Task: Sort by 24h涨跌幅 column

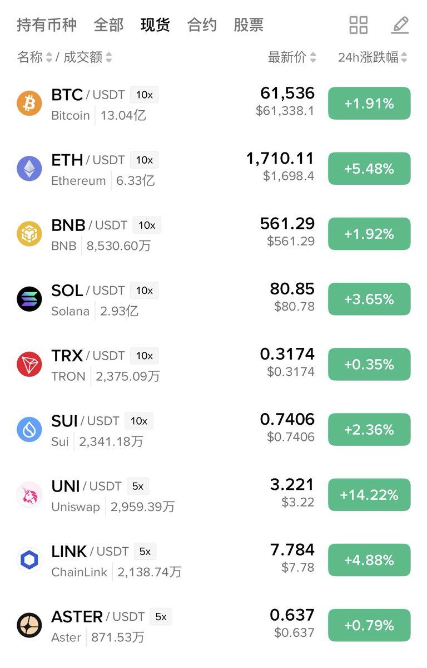Action: 373,57
